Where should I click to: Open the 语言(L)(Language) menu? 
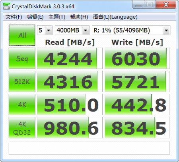[115, 17]
